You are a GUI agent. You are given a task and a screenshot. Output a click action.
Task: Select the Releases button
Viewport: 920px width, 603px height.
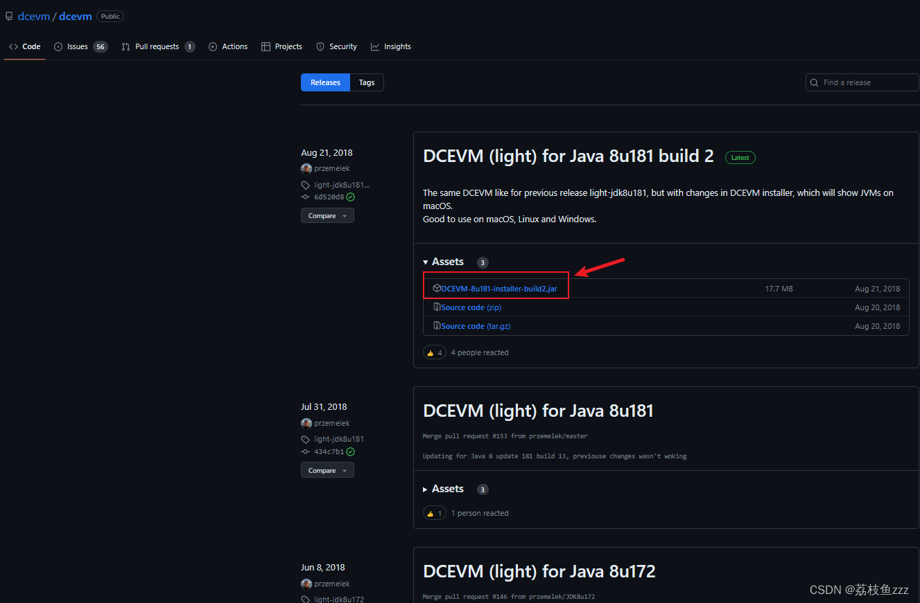click(325, 82)
